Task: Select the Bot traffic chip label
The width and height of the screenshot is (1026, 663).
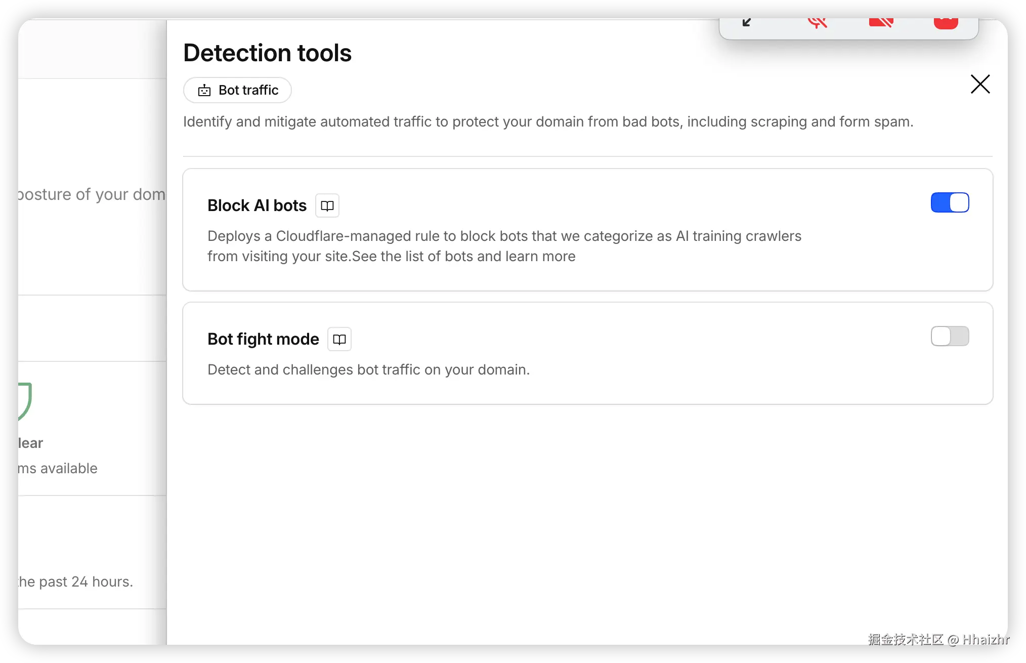Action: coord(248,91)
